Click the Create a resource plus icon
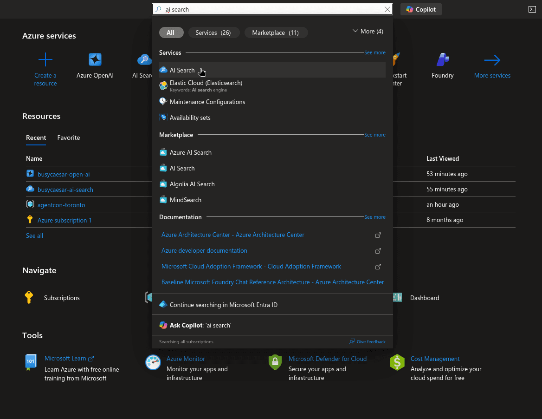This screenshot has height=419, width=542. pos(45,59)
